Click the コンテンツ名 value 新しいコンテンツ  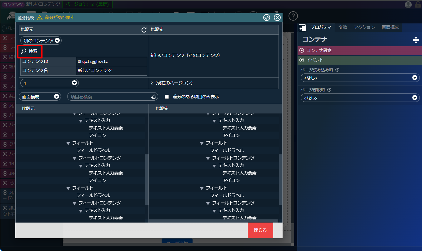(x=95, y=71)
